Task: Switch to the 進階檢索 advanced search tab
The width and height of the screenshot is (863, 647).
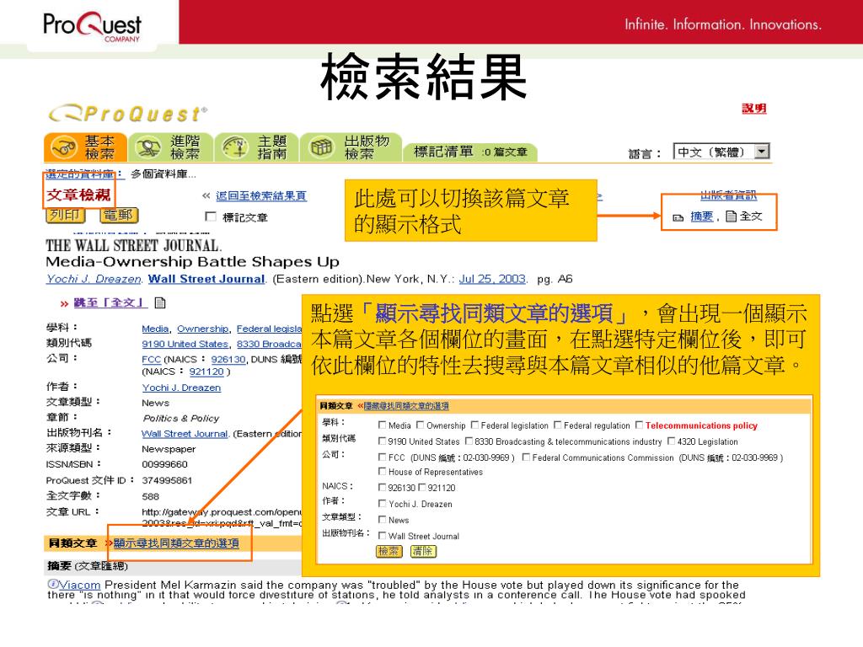Action: [171, 147]
